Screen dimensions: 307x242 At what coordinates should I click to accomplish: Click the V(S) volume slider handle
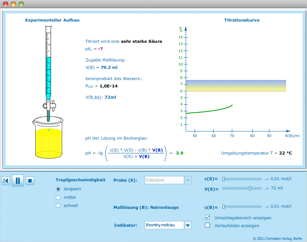click(x=250, y=188)
